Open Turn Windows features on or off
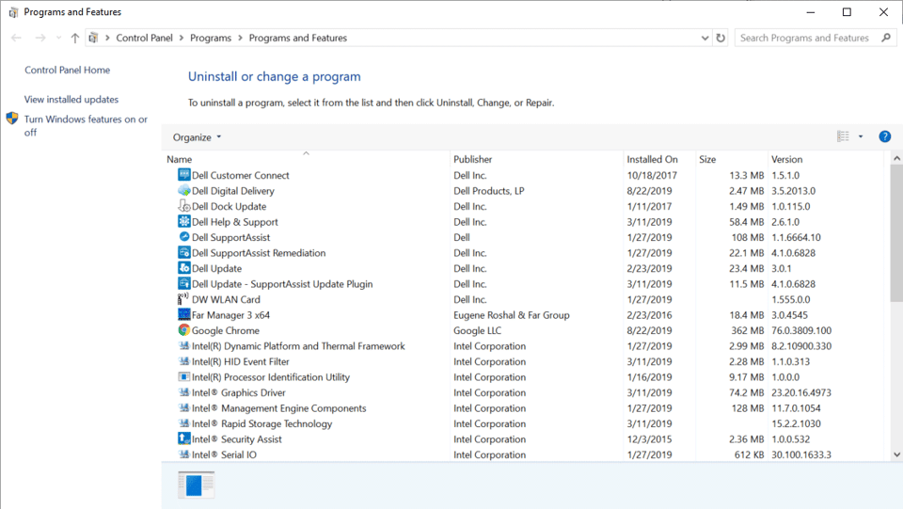This screenshot has width=903, height=509. (x=86, y=125)
